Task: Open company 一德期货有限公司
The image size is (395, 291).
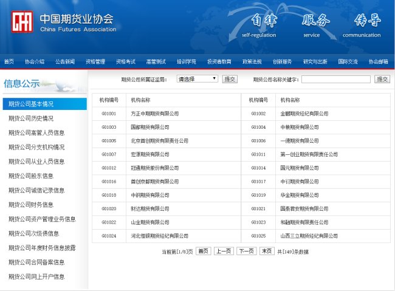Action: pos(300,141)
